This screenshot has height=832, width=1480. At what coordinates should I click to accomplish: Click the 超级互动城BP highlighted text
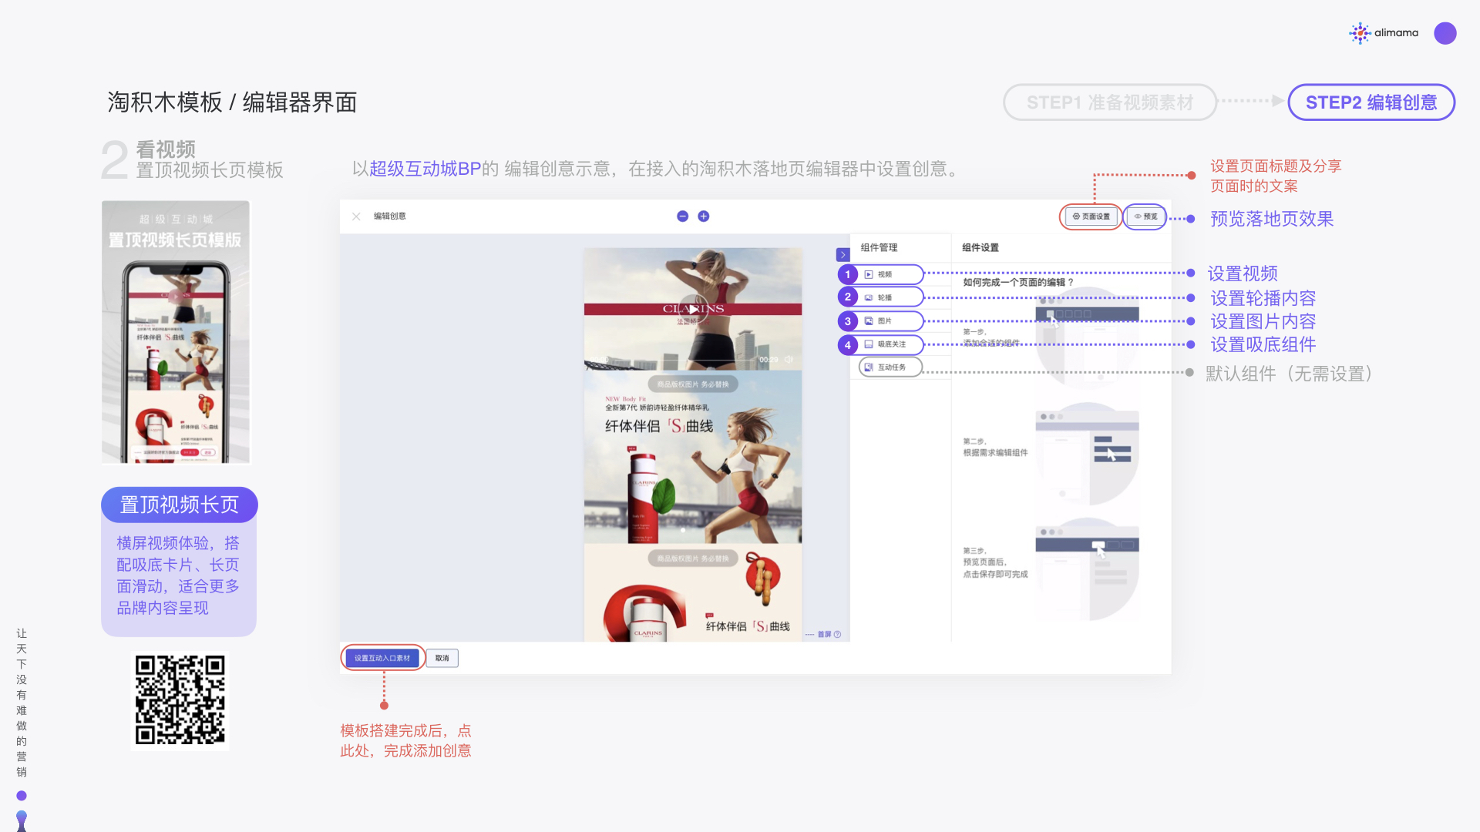425,169
